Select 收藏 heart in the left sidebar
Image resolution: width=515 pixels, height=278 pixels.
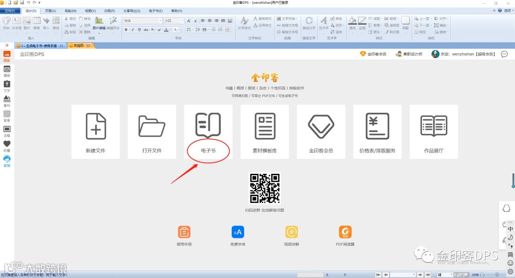tap(7, 146)
